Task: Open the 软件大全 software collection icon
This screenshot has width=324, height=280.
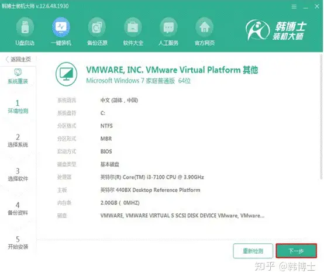Action: coord(133,27)
